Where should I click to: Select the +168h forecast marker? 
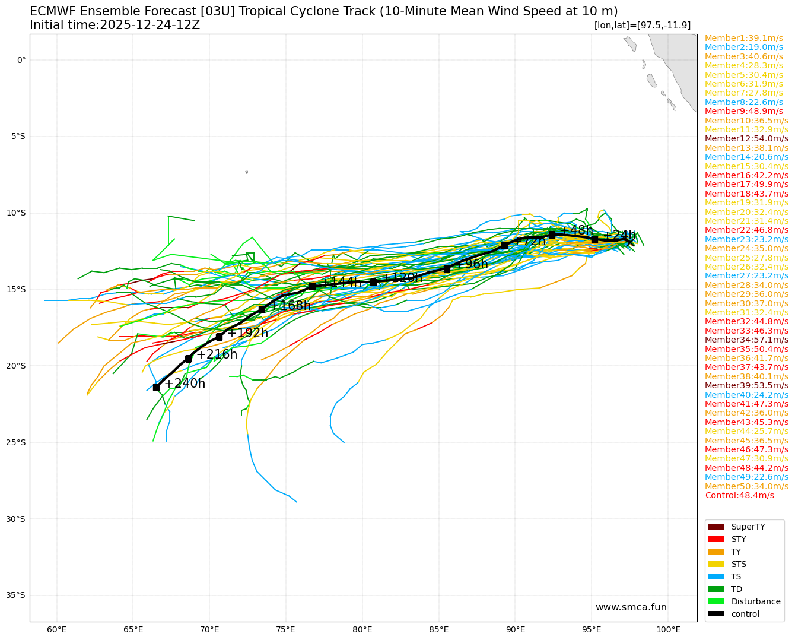tap(262, 309)
